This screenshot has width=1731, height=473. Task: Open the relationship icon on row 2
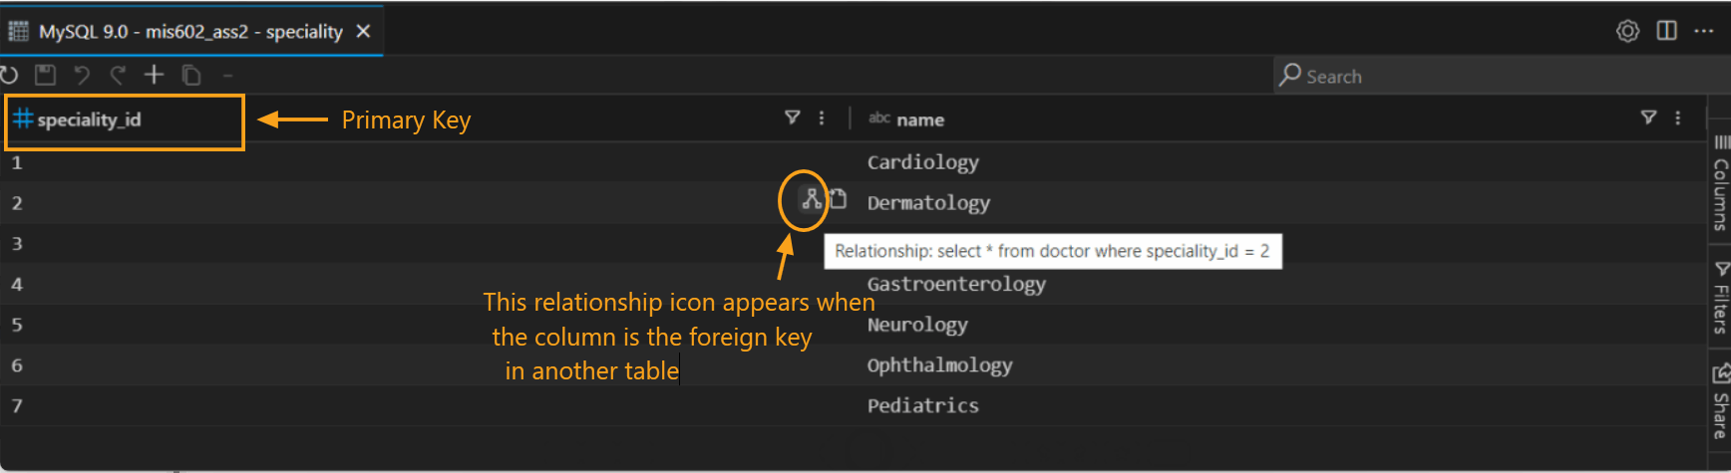point(812,199)
